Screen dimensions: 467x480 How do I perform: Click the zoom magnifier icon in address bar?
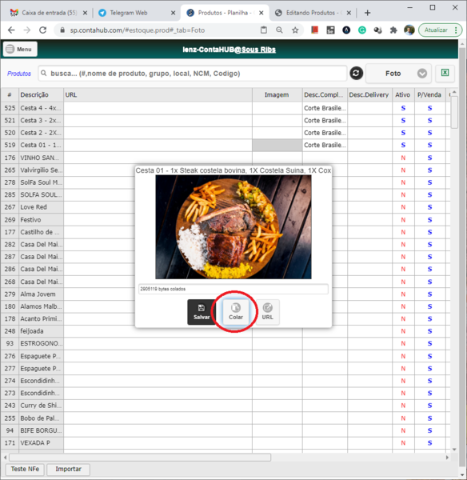click(x=279, y=30)
